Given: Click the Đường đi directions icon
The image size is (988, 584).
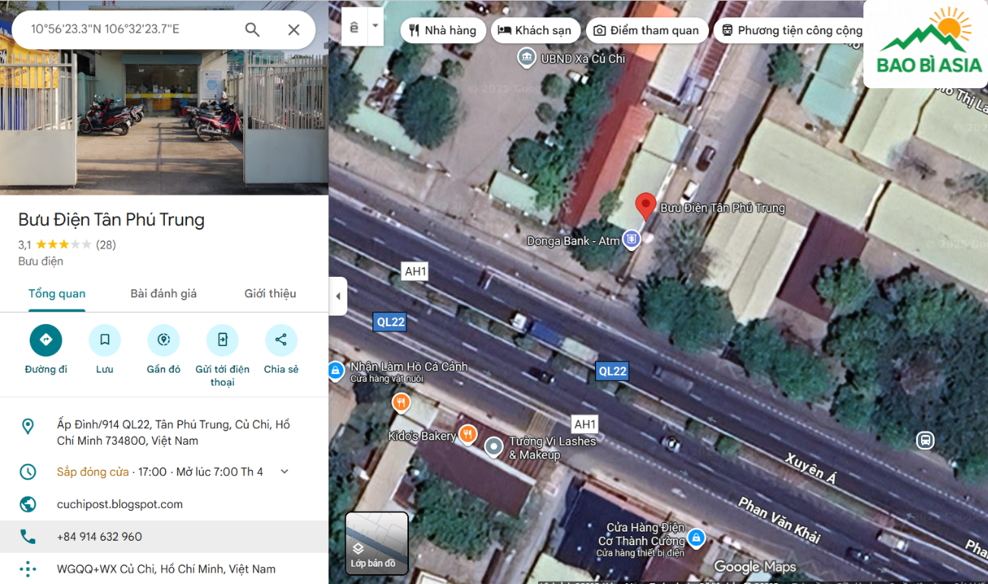Looking at the screenshot, I should click(46, 340).
